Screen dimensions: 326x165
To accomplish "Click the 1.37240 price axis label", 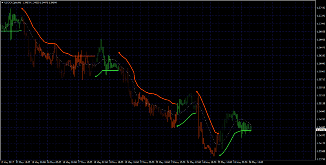I will 320,16.
